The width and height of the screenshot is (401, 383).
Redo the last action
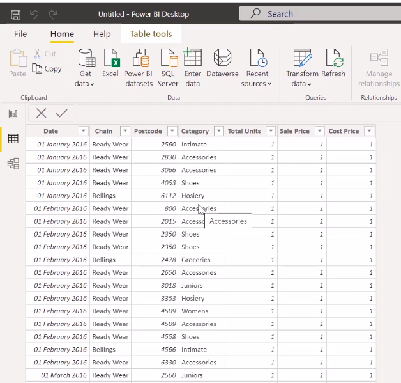[53, 14]
